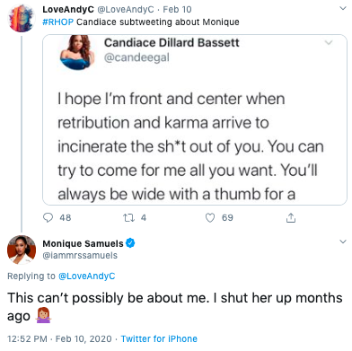Open the share upload icon
Viewport: 352px width, 351px height.
pyautogui.click(x=291, y=217)
